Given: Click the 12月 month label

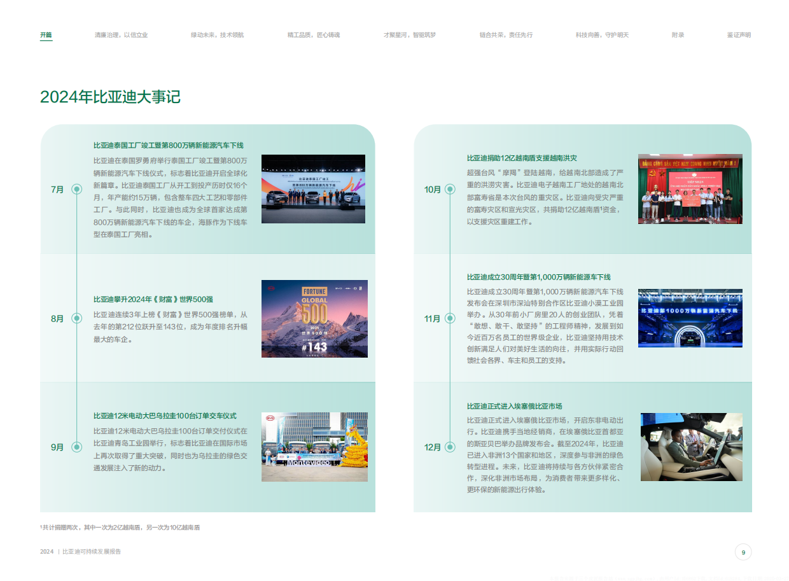Looking at the screenshot, I should pyautogui.click(x=433, y=447).
